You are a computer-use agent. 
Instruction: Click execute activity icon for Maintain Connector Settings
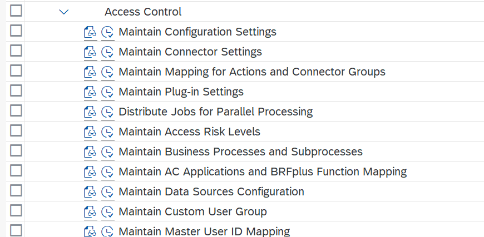pos(107,52)
